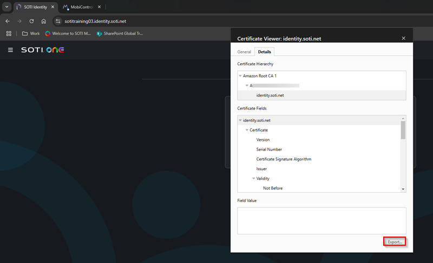Open SharePoint Global Tr... bookmark
Viewport: 433px width, 263px height.
[120, 33]
